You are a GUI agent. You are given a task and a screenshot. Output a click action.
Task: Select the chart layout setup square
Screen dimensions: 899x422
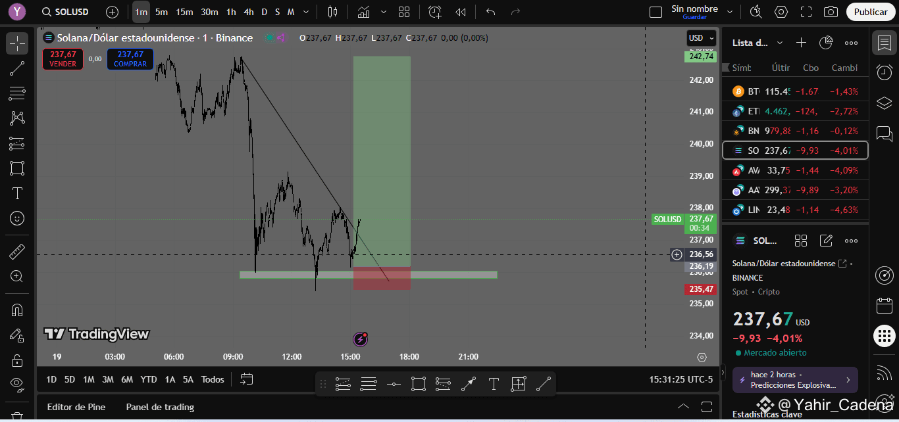pyautogui.click(x=655, y=12)
